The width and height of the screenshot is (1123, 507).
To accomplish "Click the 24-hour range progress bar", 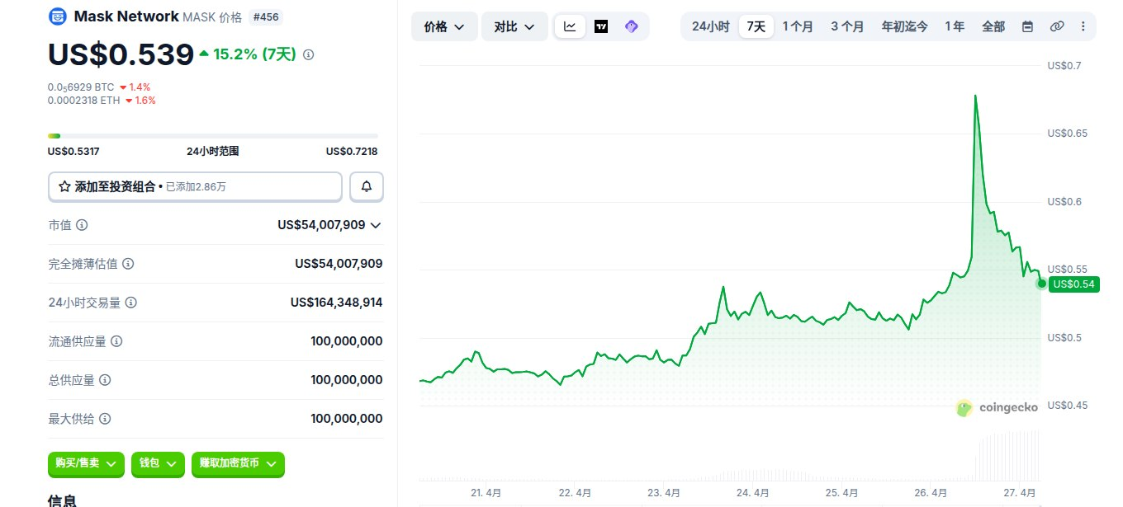I will point(213,135).
